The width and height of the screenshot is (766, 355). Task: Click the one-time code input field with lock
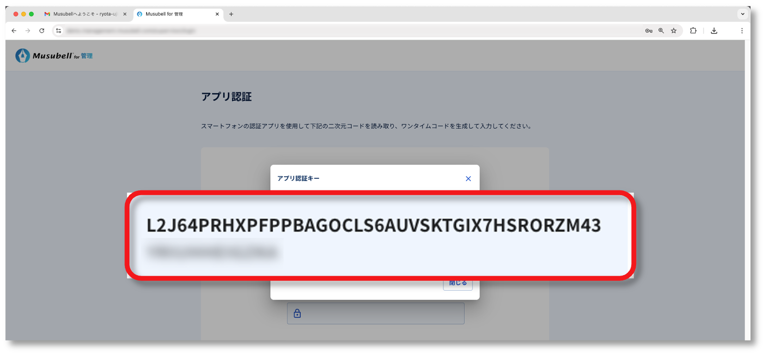click(375, 313)
